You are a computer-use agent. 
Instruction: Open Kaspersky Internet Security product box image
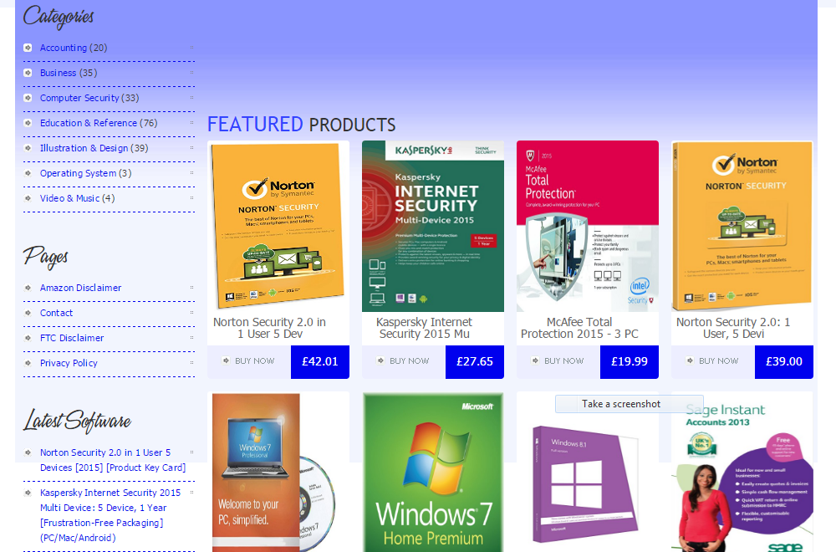(x=433, y=226)
